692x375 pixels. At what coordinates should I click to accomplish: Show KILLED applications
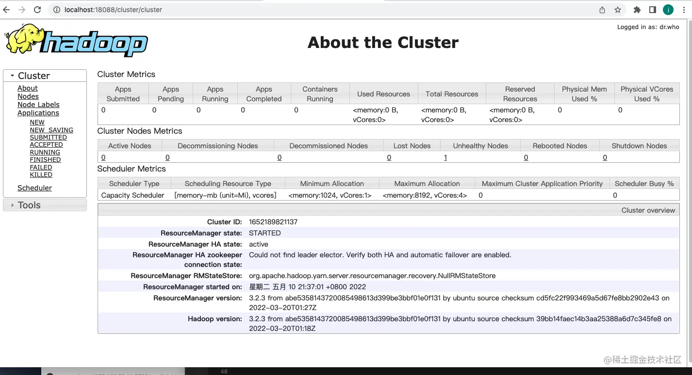click(41, 174)
